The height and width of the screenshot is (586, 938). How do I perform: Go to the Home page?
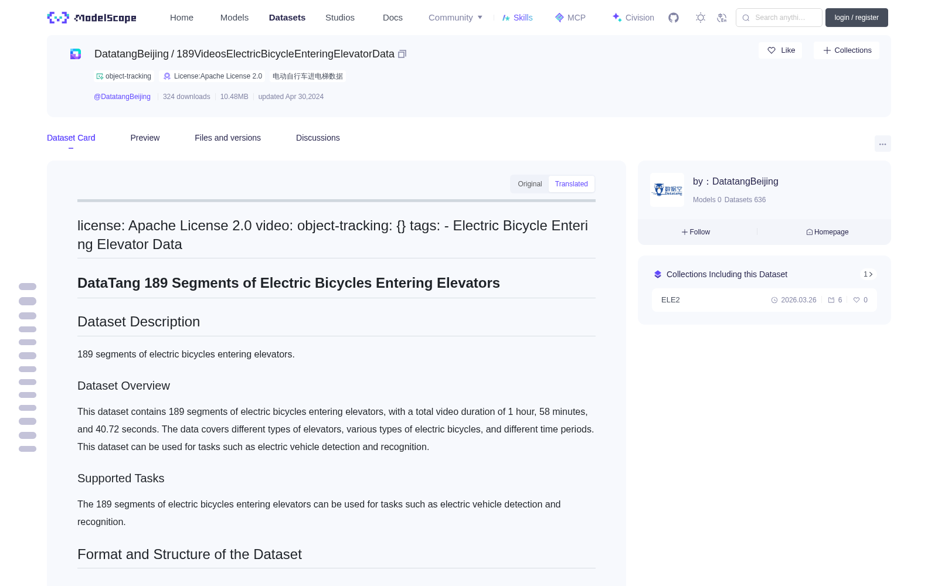[x=182, y=18]
